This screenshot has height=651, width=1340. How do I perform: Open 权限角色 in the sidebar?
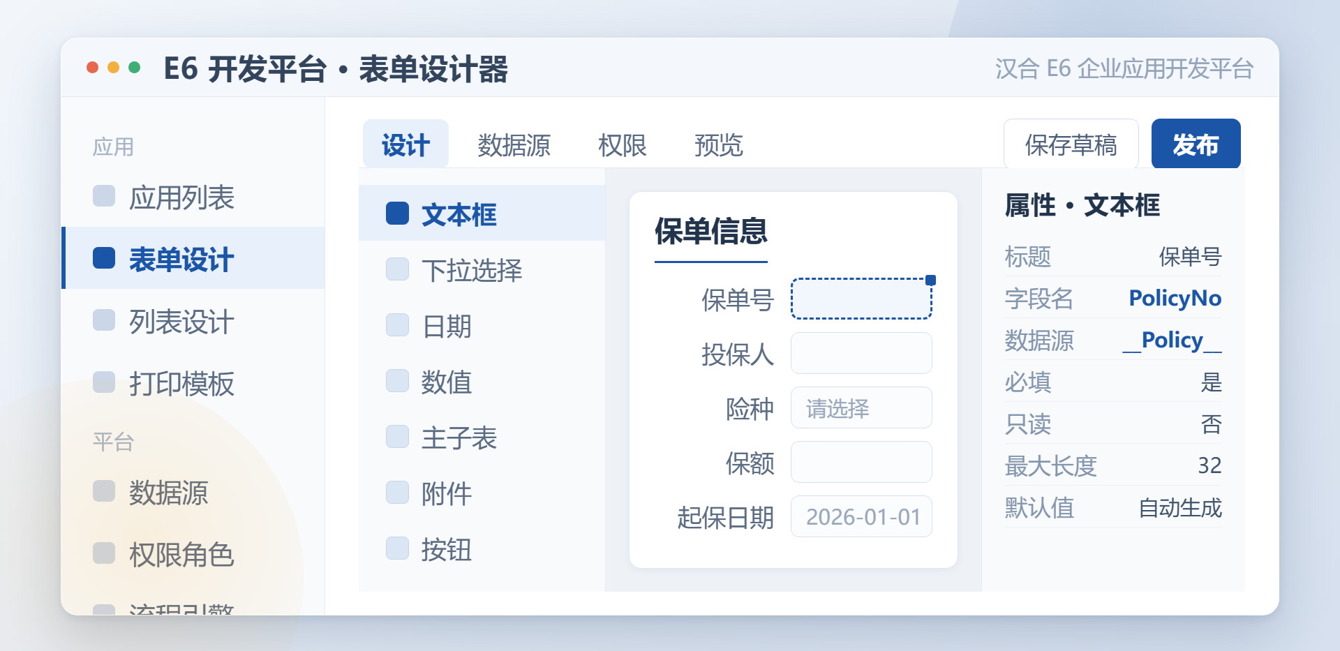(x=193, y=554)
